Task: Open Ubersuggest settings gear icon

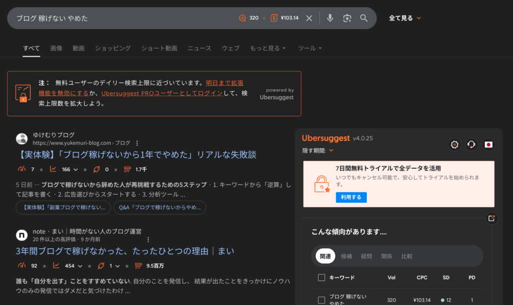Action: [x=454, y=145]
